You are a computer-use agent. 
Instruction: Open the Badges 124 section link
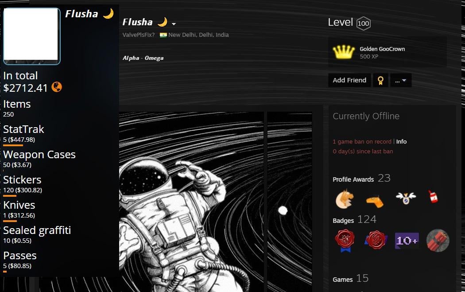pos(354,220)
